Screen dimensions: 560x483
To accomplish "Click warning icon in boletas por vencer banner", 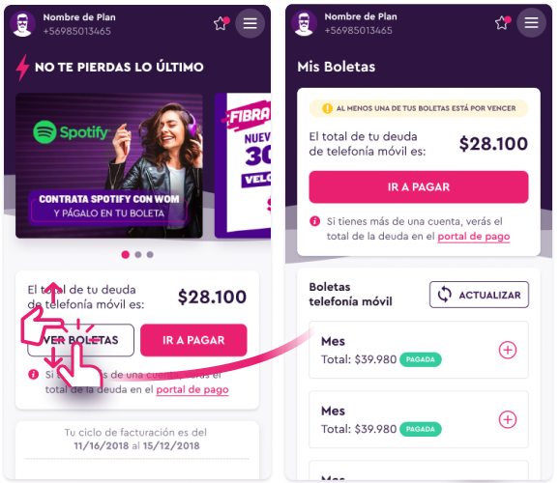I will (327, 108).
